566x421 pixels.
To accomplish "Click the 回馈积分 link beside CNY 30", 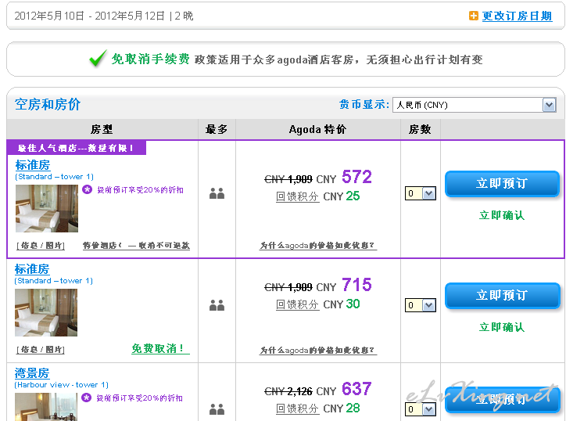I will click(297, 304).
